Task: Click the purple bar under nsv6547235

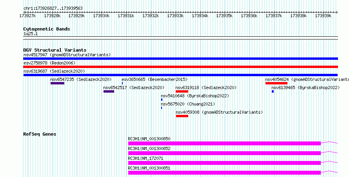Action: point(57,83)
